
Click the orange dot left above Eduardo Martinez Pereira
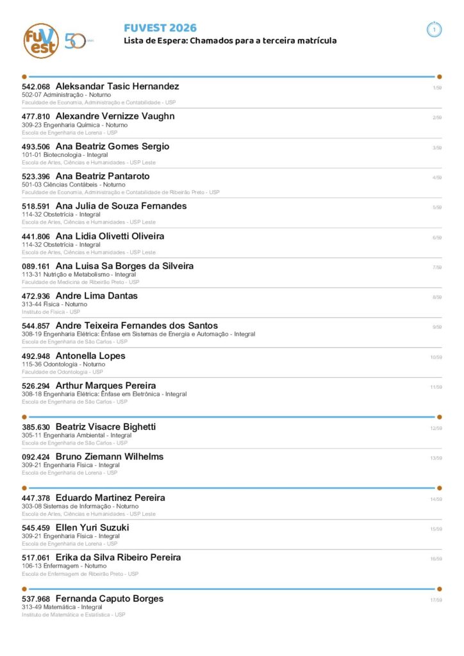(x=24, y=488)
